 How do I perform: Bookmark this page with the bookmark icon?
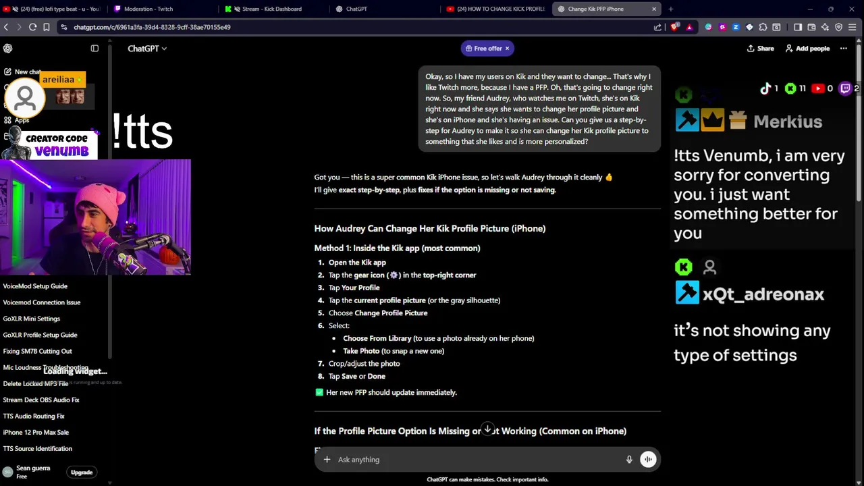click(46, 27)
